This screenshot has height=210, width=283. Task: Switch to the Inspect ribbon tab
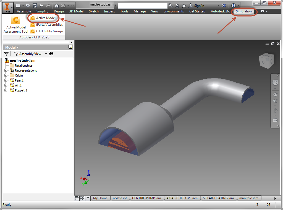[x=109, y=11]
